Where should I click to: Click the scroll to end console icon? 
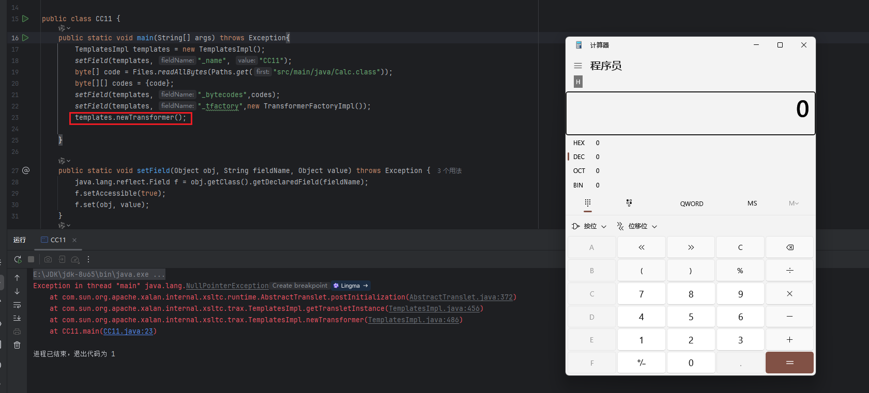point(17,318)
